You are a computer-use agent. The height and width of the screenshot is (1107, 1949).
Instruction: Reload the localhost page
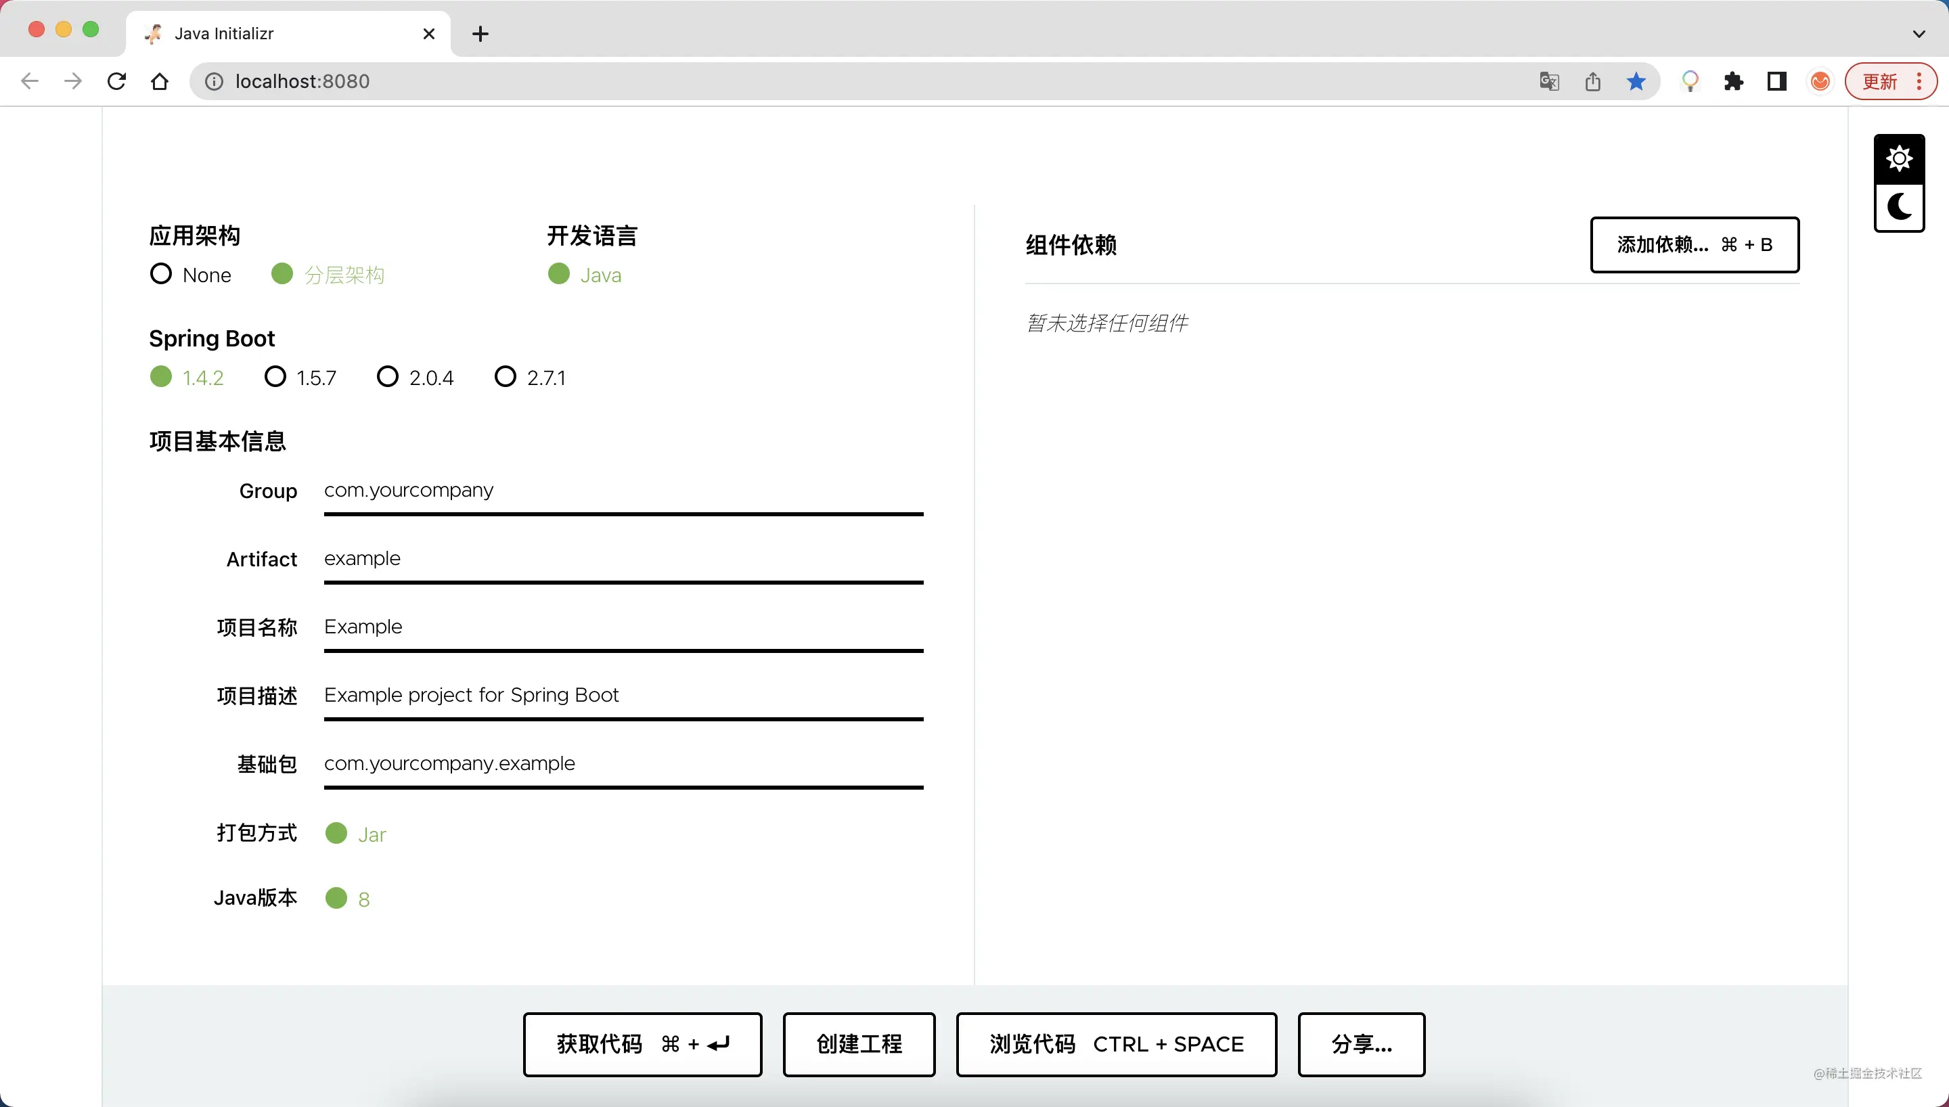click(x=116, y=81)
